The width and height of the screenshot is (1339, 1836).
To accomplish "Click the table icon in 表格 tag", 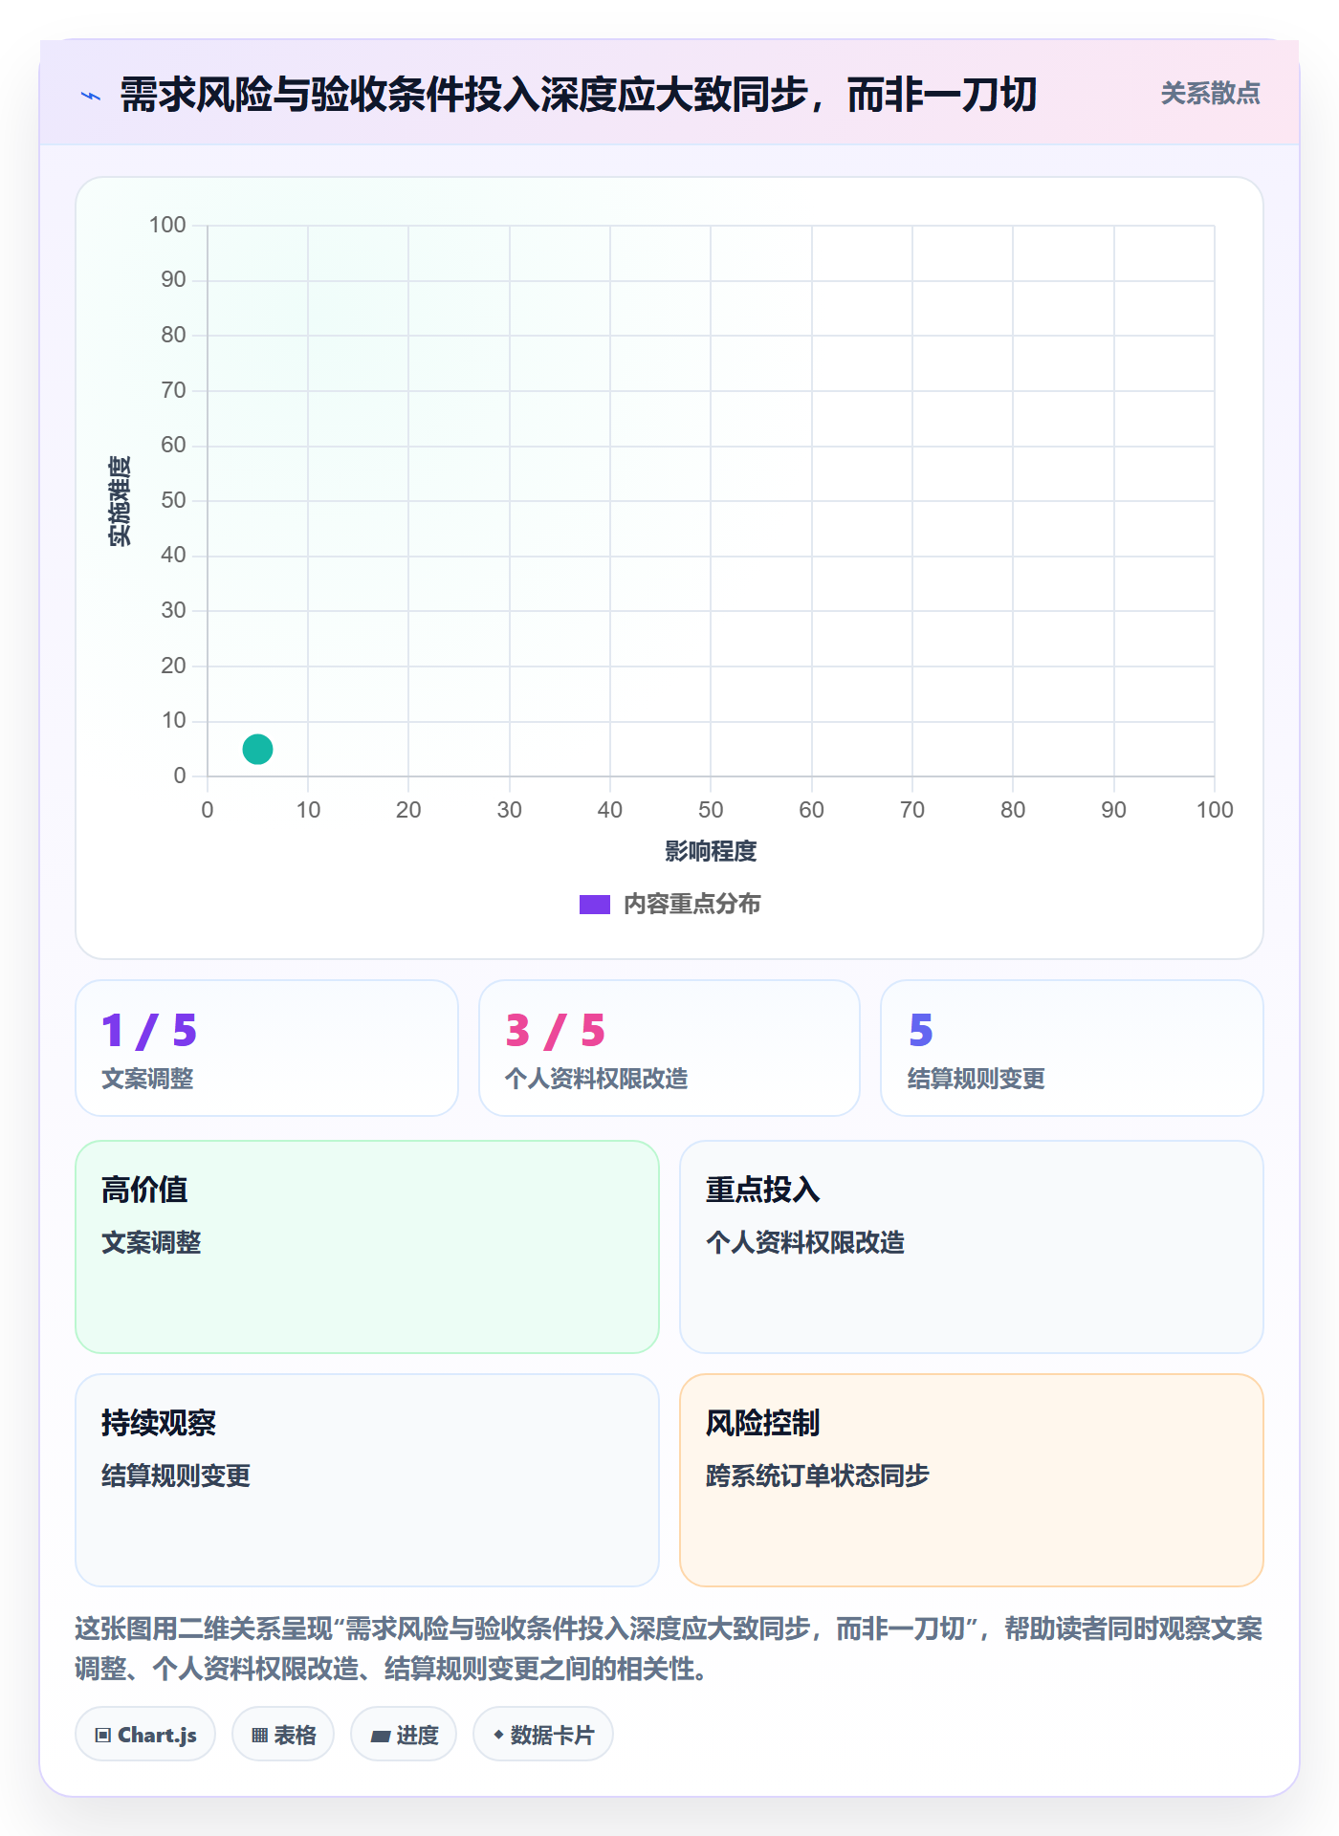I will tap(259, 1736).
